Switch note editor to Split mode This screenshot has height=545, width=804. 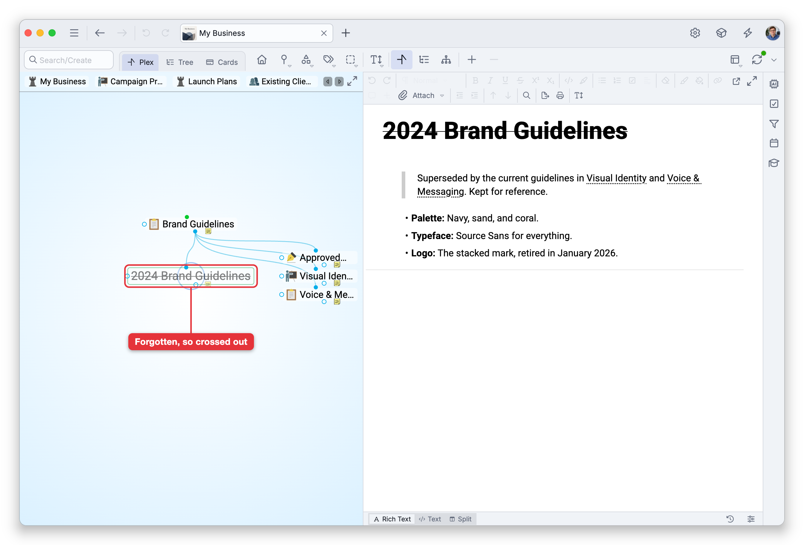461,519
